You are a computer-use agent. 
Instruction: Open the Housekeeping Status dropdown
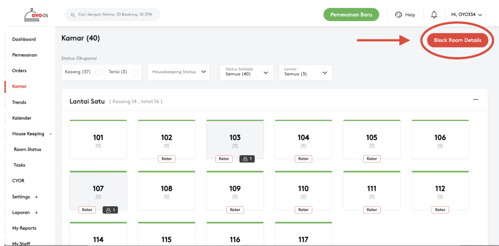[178, 72]
